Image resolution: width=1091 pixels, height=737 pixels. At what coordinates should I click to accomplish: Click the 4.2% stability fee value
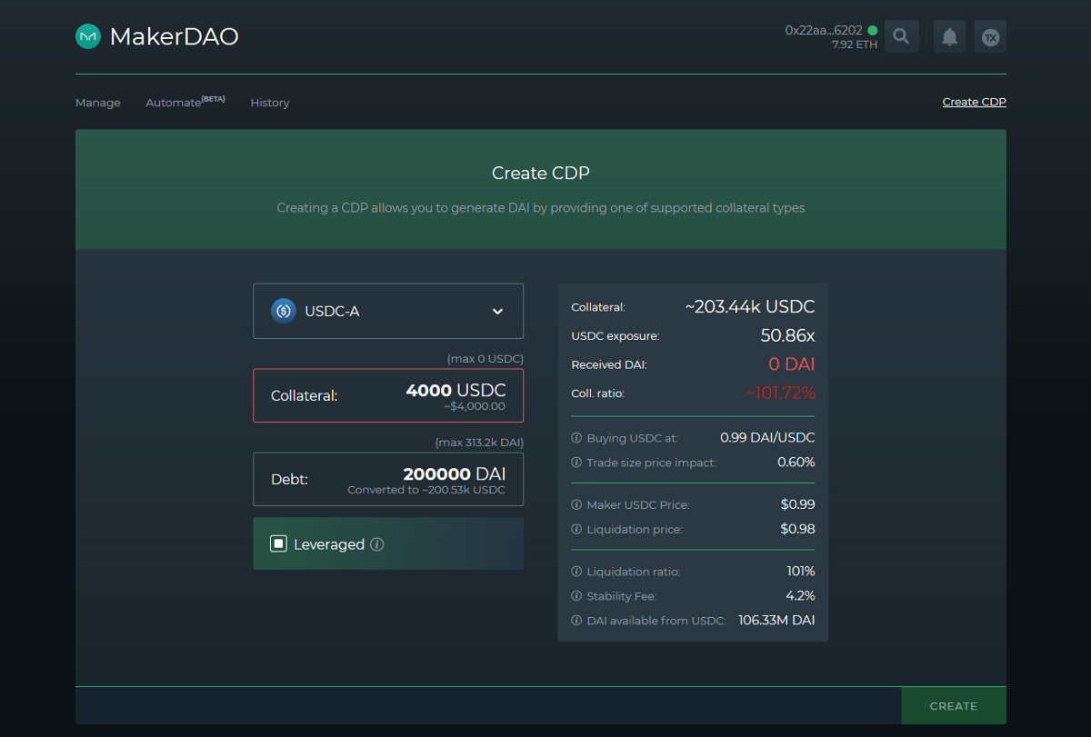[x=800, y=596]
